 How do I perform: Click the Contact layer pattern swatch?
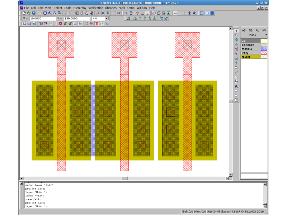coord(264,45)
